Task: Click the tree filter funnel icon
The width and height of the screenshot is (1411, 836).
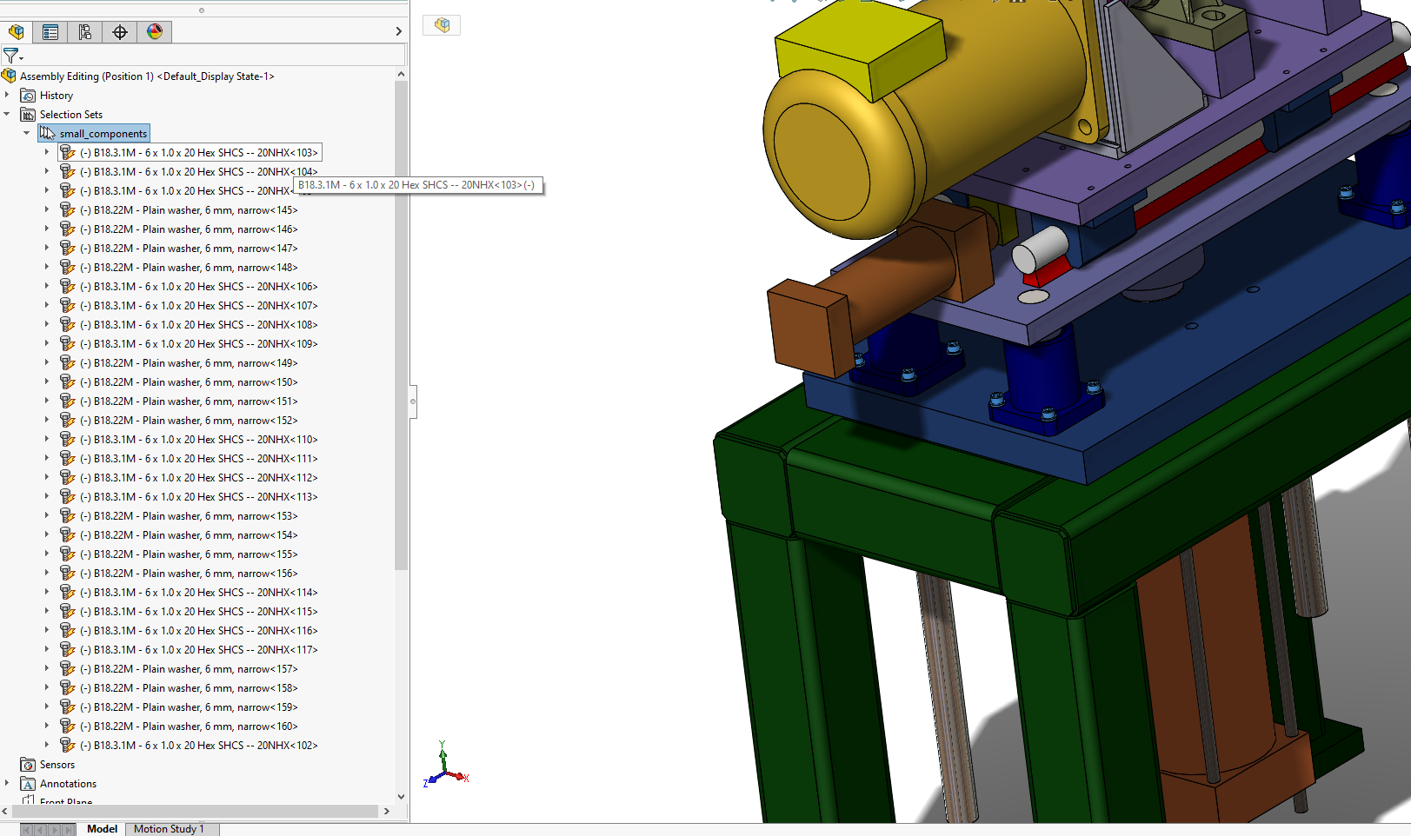Action: point(11,56)
